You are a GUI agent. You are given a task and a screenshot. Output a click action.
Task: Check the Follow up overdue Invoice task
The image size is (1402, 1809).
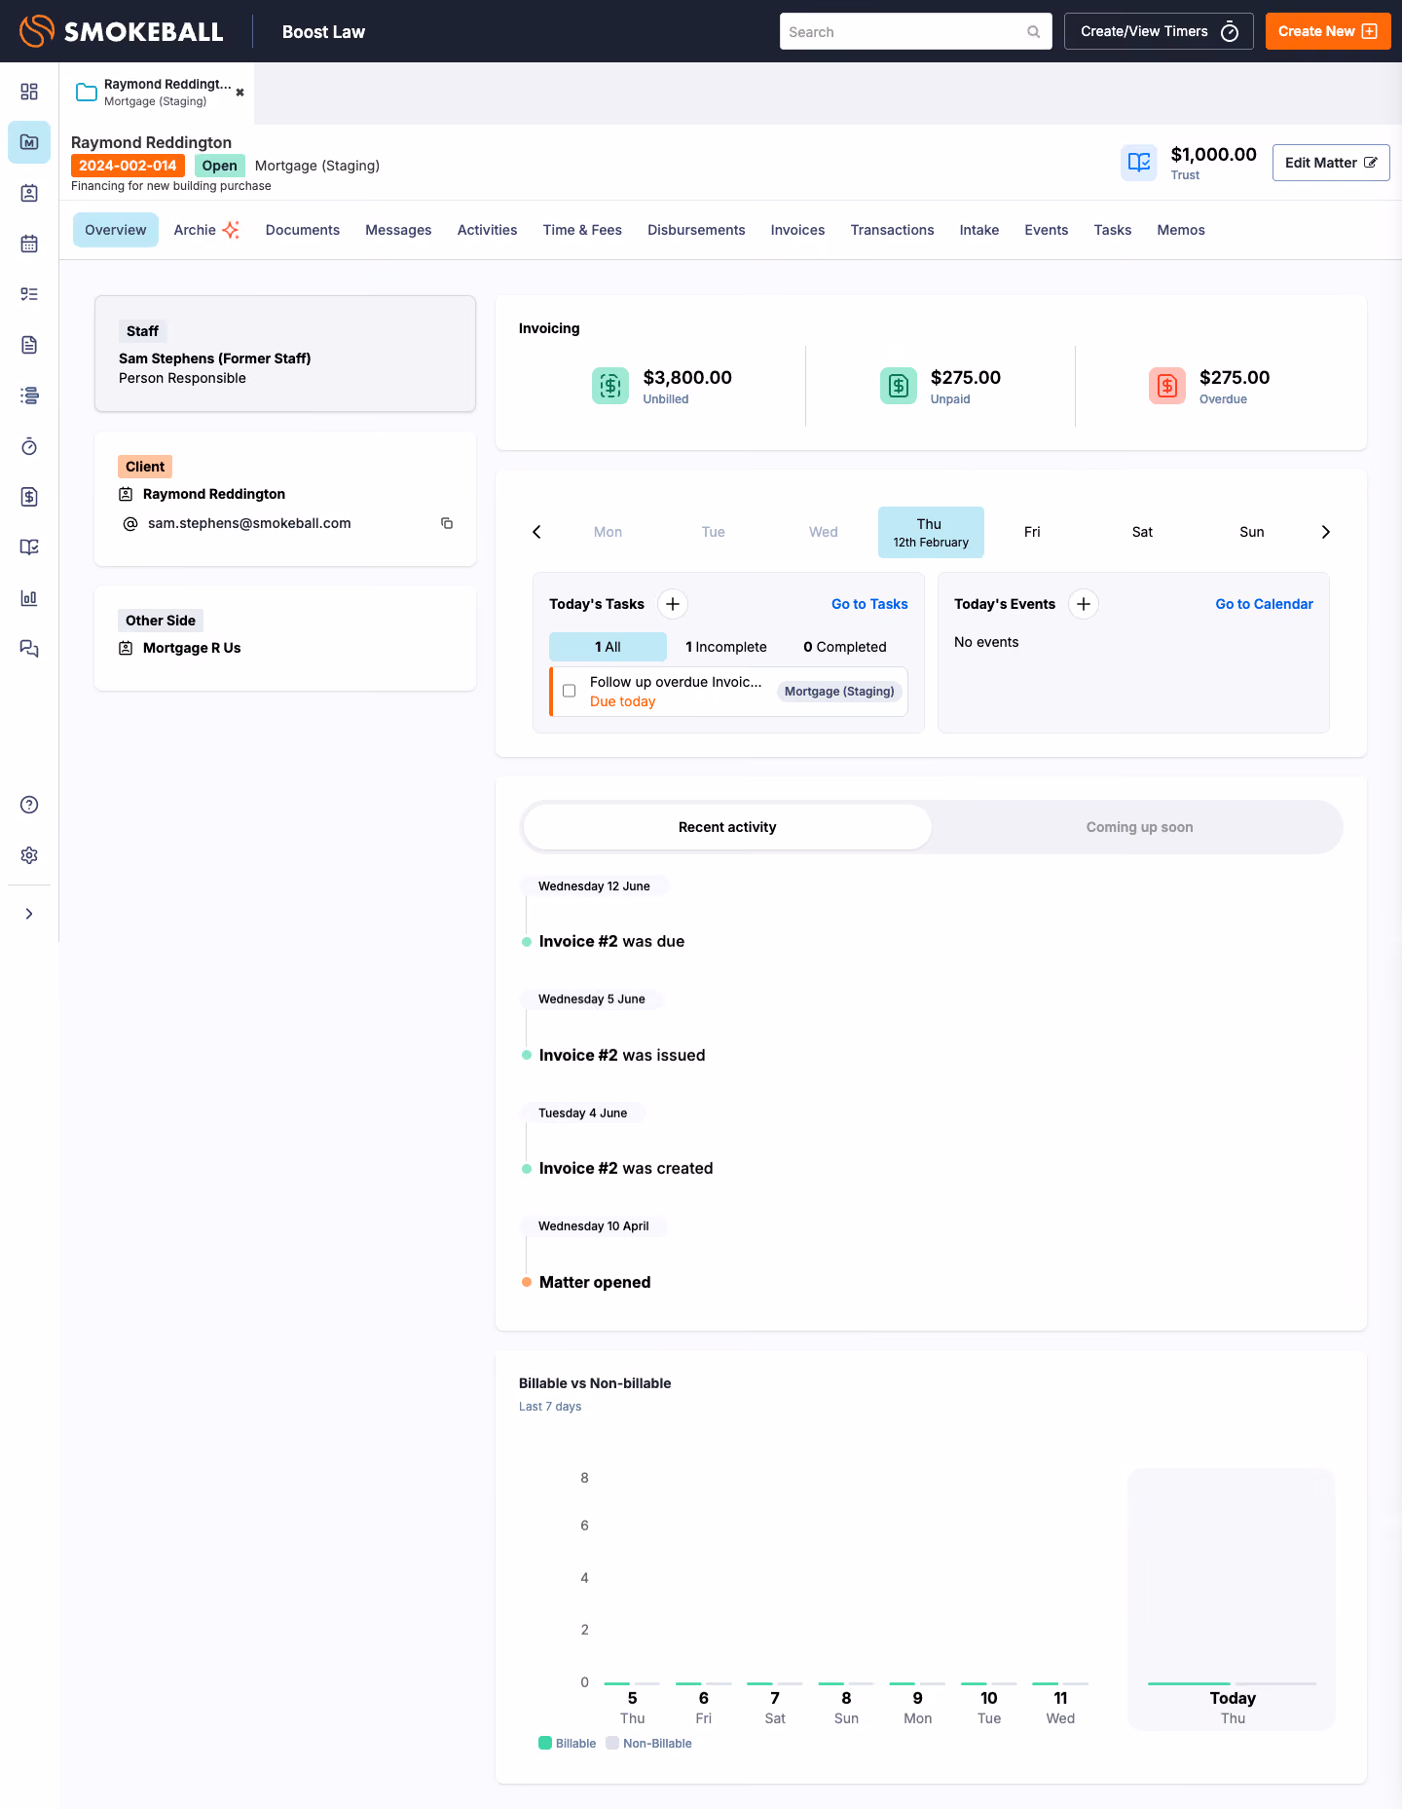[570, 691]
